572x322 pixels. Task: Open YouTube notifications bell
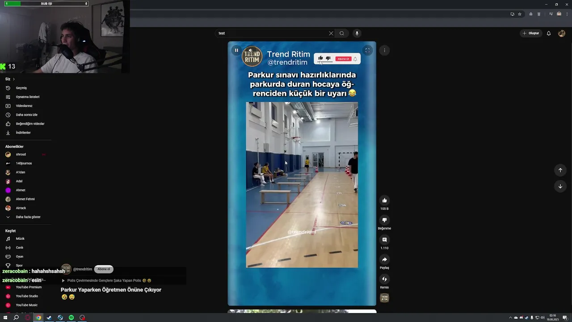(x=549, y=33)
